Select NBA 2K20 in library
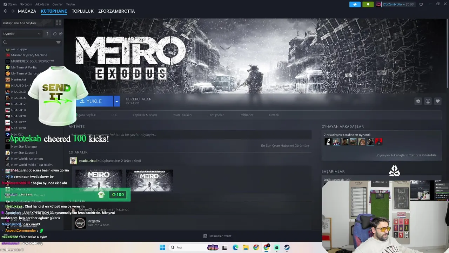 (x=18, y=116)
